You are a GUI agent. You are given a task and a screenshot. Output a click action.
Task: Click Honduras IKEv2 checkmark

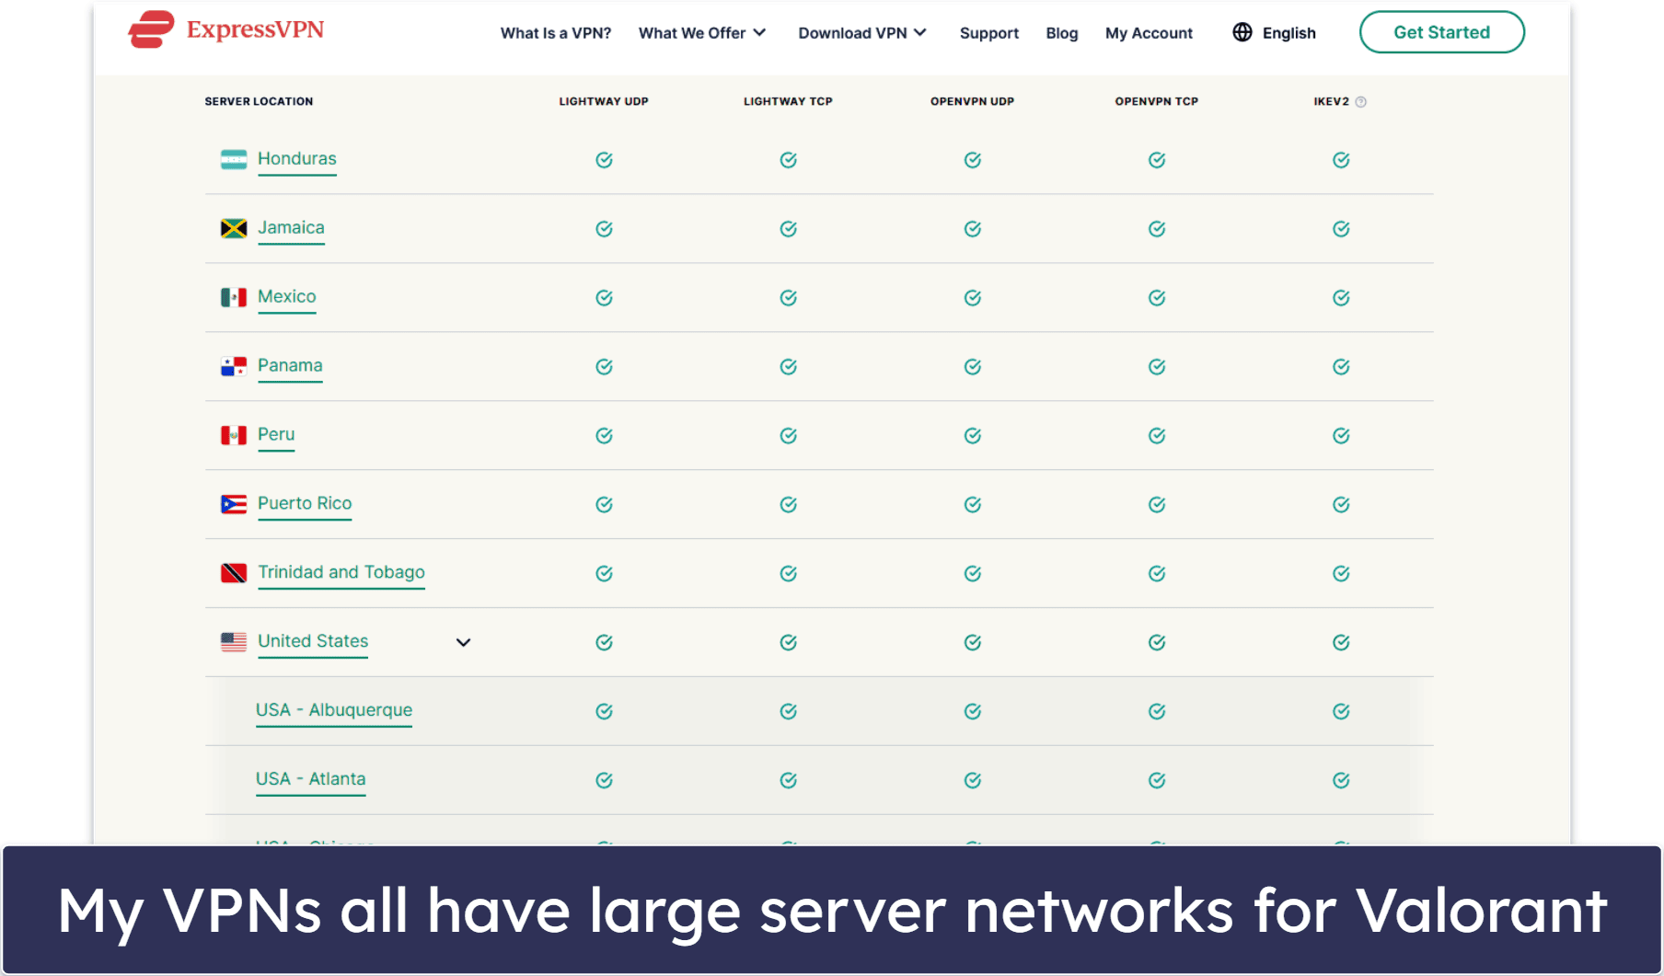(1341, 160)
